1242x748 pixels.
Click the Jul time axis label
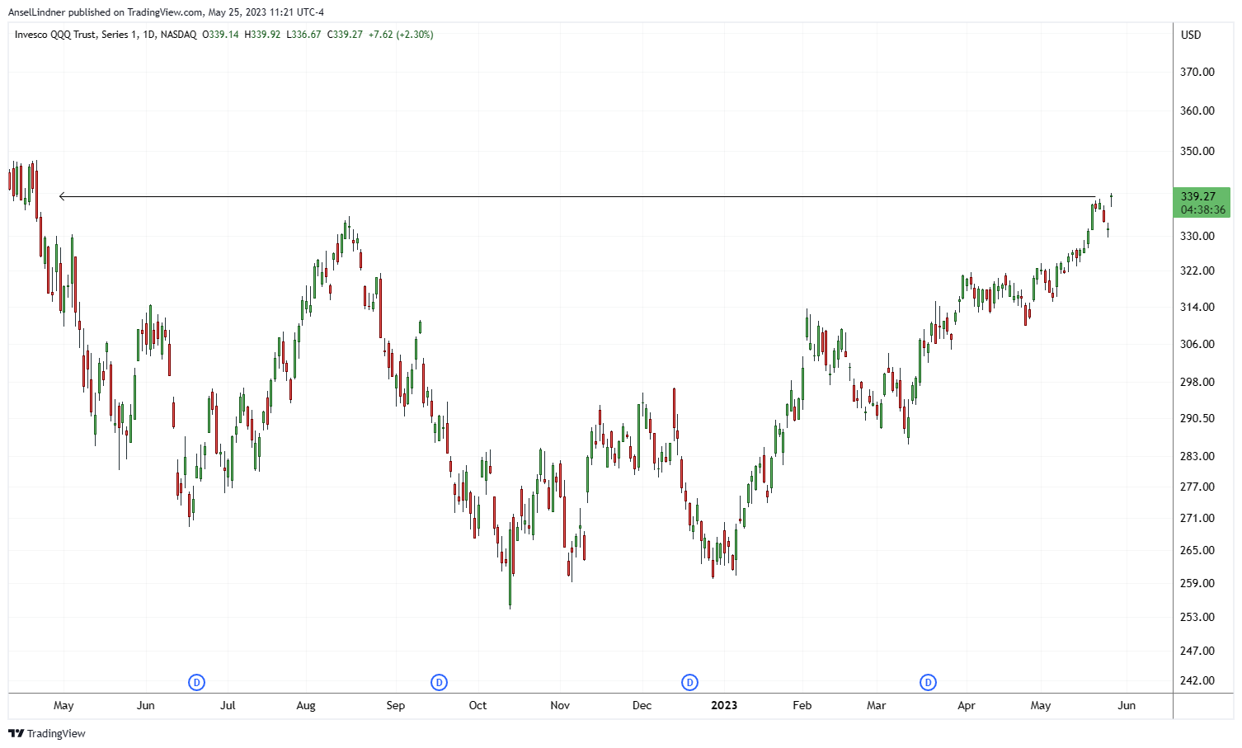(x=228, y=705)
